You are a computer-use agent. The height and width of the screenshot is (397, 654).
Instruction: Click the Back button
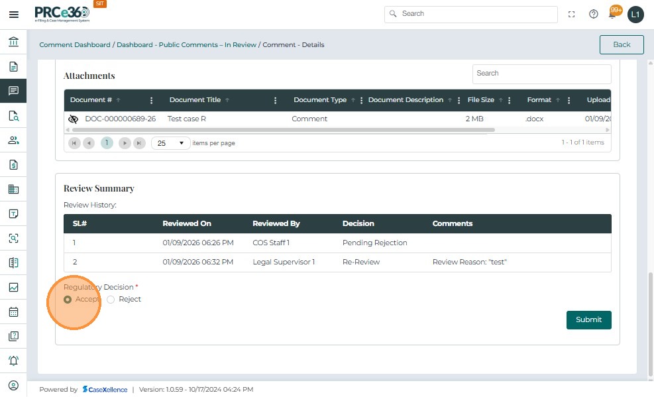coord(622,44)
